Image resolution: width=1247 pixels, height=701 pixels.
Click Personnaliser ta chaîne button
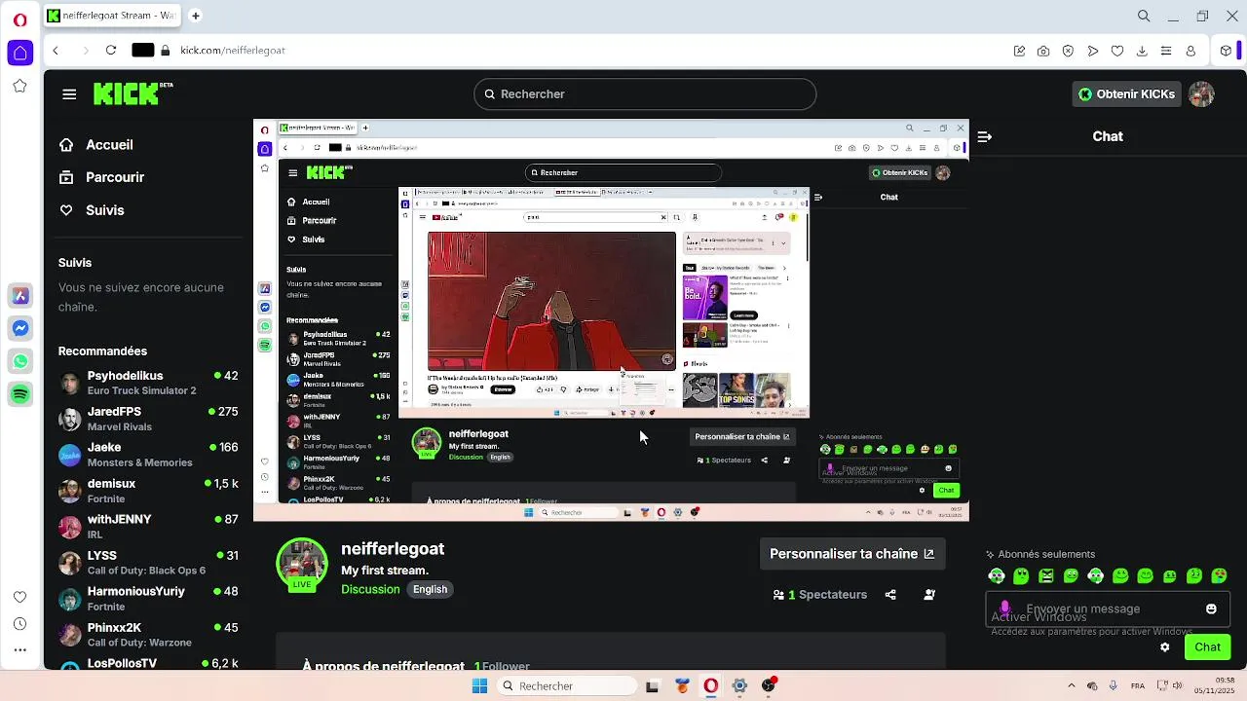pyautogui.click(x=851, y=554)
